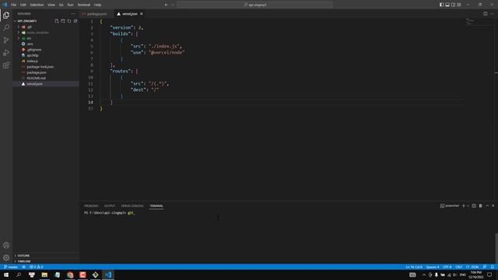Toggle secondary side bar visibility

[453, 5]
